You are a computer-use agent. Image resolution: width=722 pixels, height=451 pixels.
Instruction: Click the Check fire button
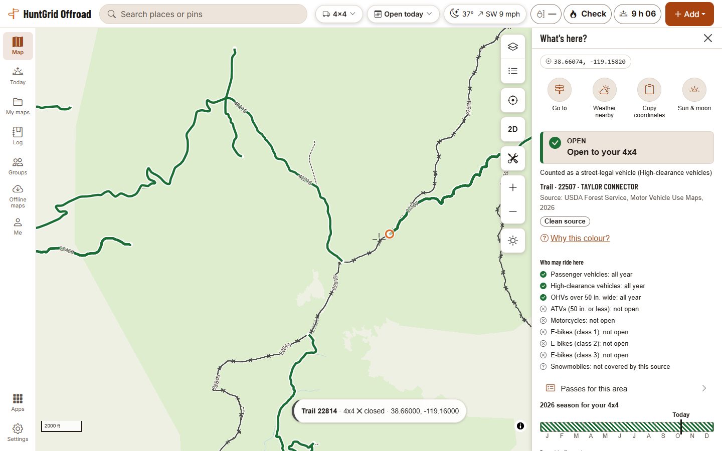[x=588, y=14]
